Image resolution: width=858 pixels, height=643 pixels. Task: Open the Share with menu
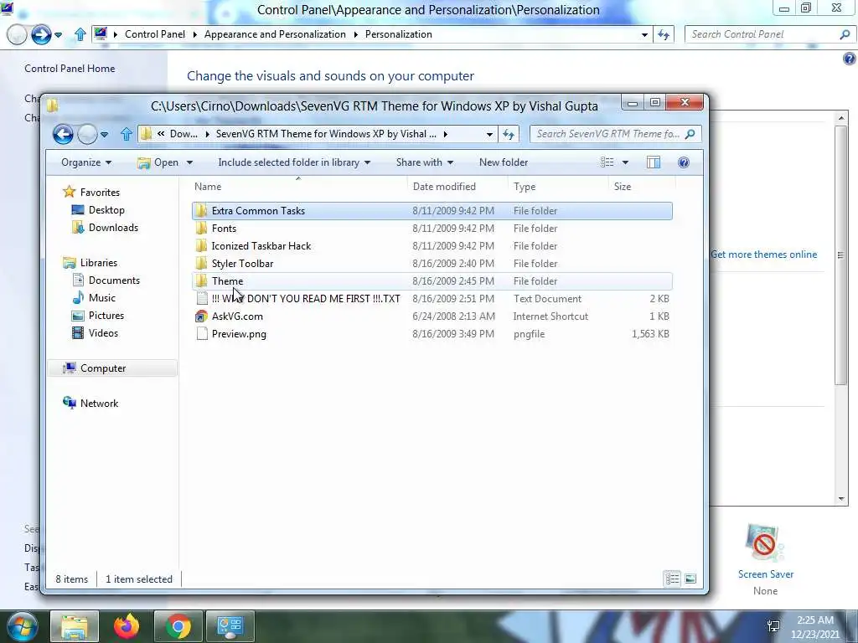[425, 162]
